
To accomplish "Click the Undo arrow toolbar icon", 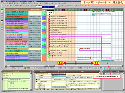I will pyautogui.click(x=21, y=6).
